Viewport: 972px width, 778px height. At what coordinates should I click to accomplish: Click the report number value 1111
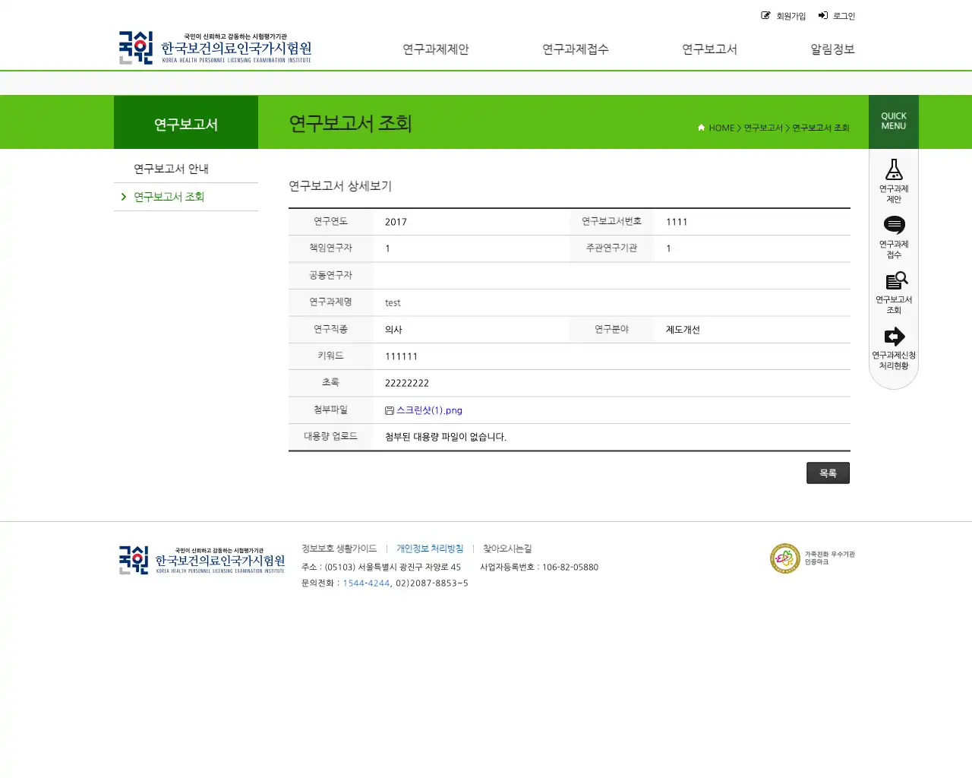pyautogui.click(x=677, y=223)
